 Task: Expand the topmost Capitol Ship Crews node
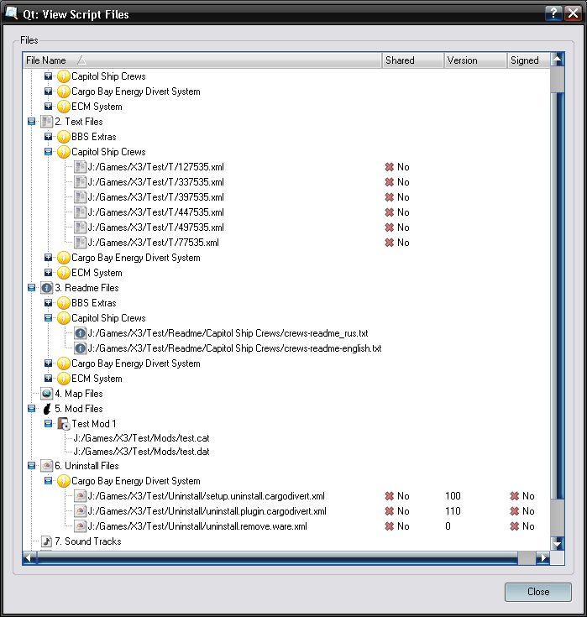coord(48,76)
